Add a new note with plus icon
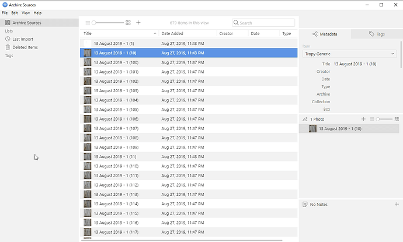This screenshot has width=403, height=242. point(397,204)
